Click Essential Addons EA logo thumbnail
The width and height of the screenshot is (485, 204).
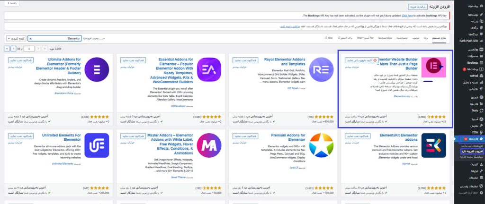[x=209, y=69]
